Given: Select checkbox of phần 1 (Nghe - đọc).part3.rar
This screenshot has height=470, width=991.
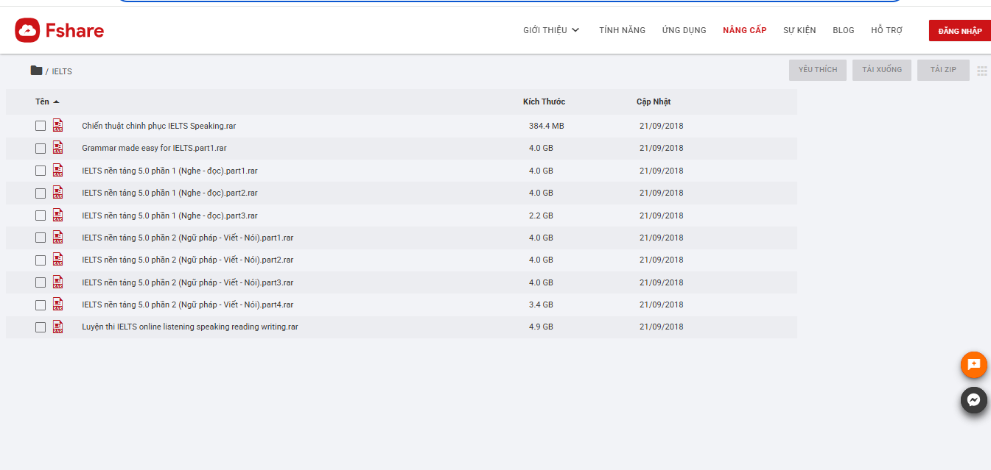Looking at the screenshot, I should pos(41,216).
